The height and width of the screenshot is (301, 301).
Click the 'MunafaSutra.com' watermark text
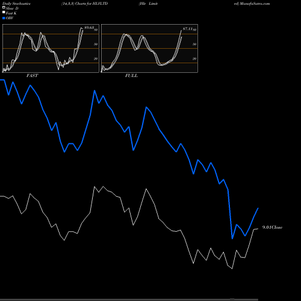255,4
